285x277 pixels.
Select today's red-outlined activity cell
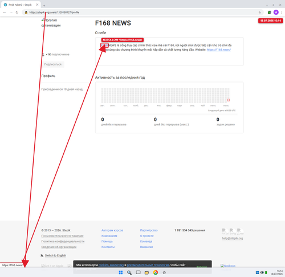(229, 100)
